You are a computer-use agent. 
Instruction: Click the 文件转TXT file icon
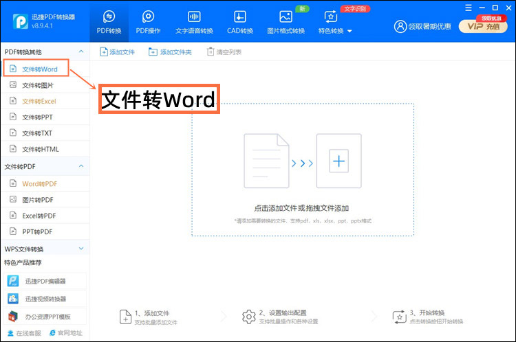(x=13, y=133)
